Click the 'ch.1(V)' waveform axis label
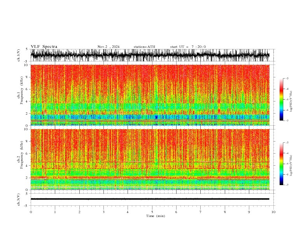The width and height of the screenshot is (308, 238). [19, 55]
